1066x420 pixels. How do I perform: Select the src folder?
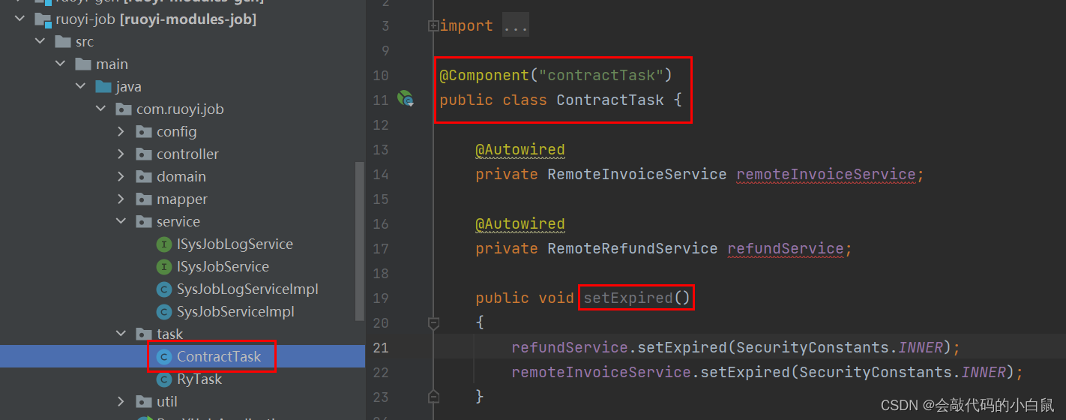point(85,42)
